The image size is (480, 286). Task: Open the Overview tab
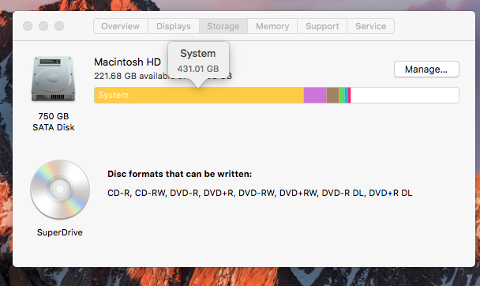pyautogui.click(x=121, y=26)
